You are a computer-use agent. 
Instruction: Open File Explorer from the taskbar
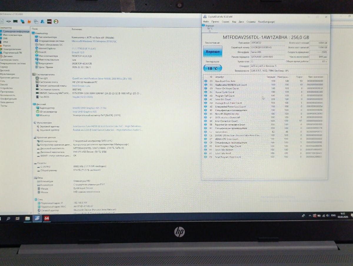27,218
